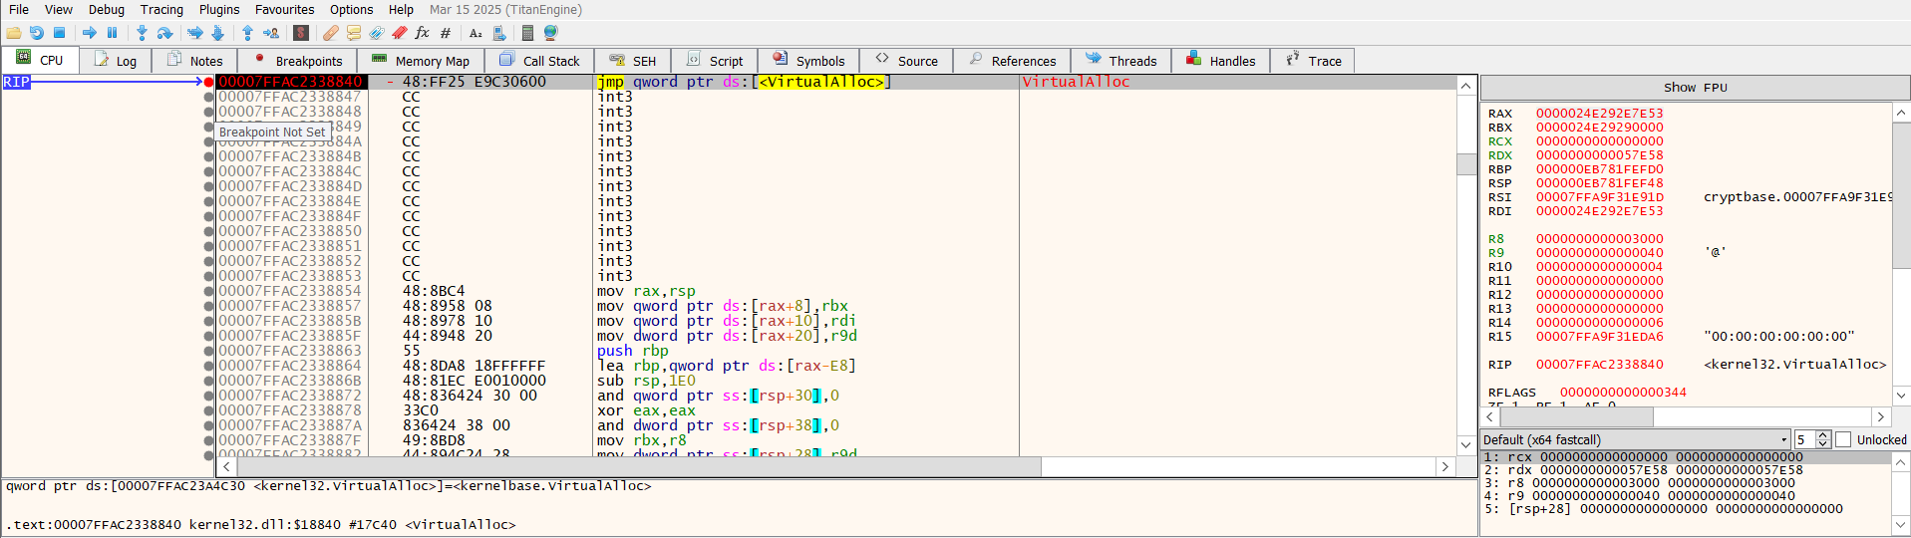The image size is (1911, 538).
Task: Click the font settings 'A' toolbar icon
Action: pyautogui.click(x=477, y=33)
